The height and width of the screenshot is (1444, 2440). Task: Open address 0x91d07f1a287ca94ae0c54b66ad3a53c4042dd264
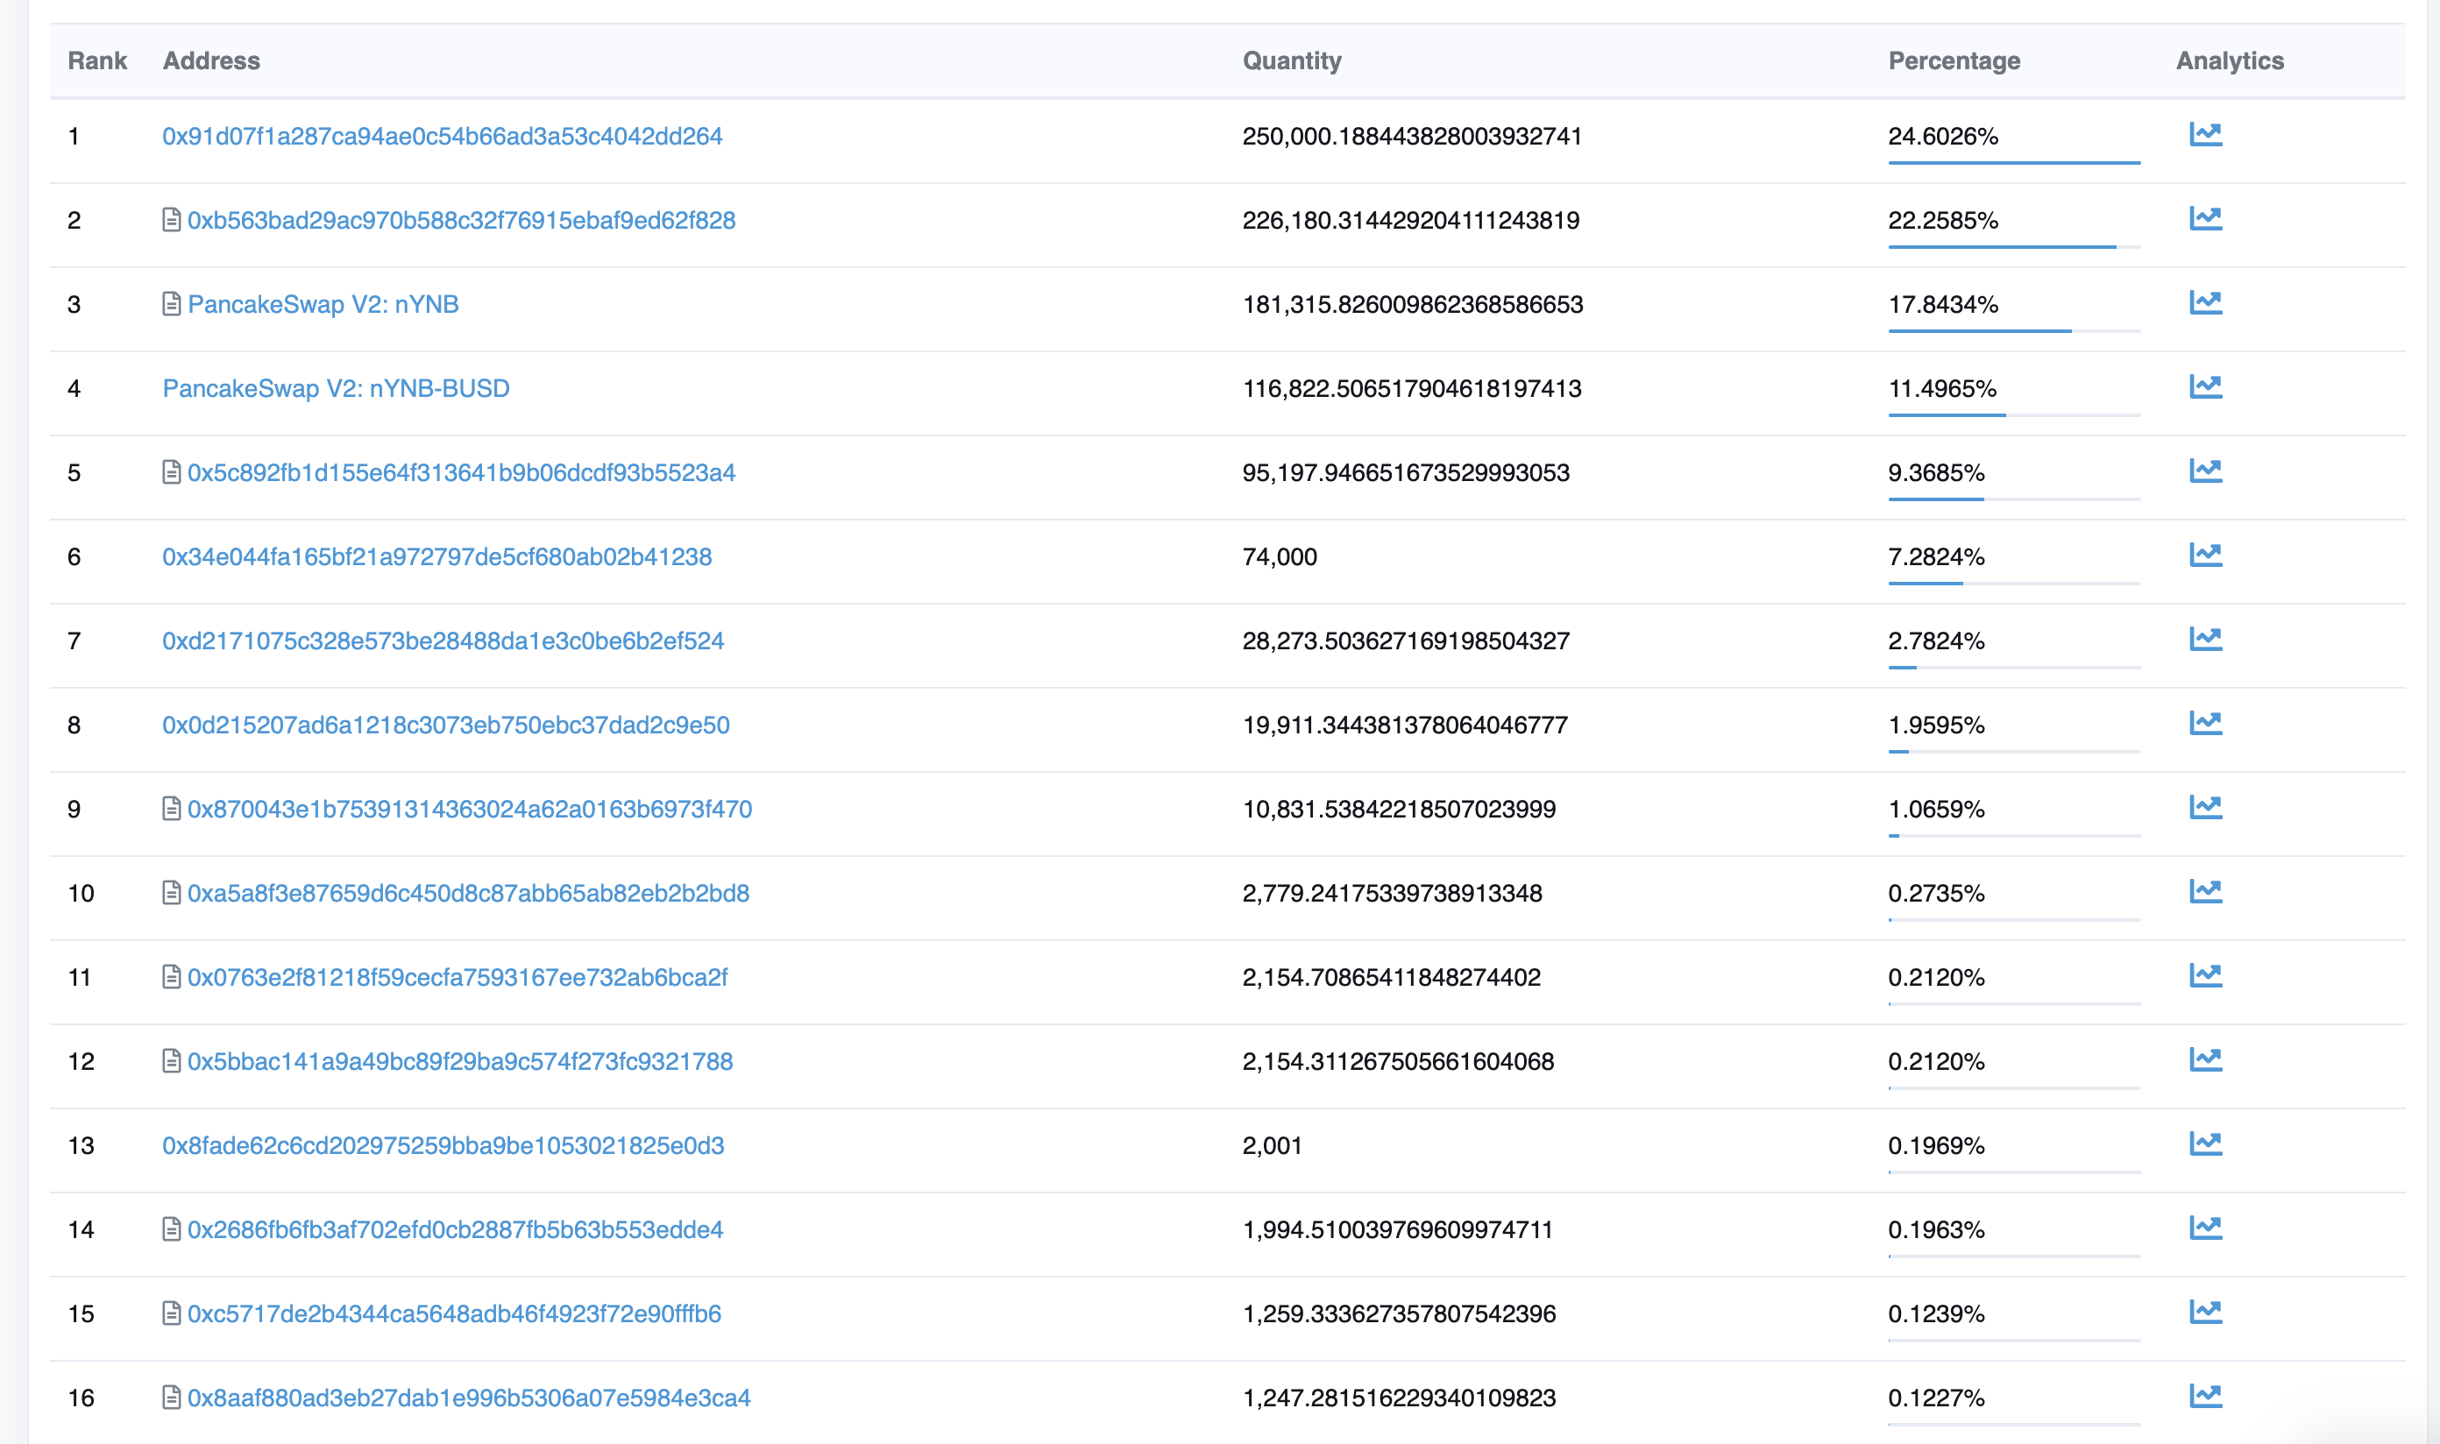[x=442, y=136]
